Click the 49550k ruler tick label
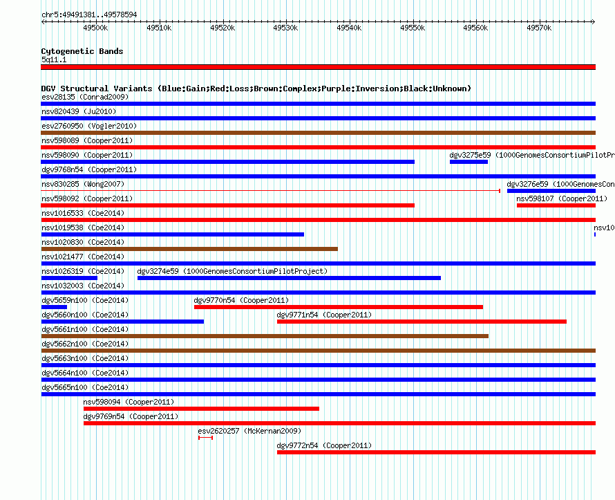615x500 pixels. tap(413, 28)
